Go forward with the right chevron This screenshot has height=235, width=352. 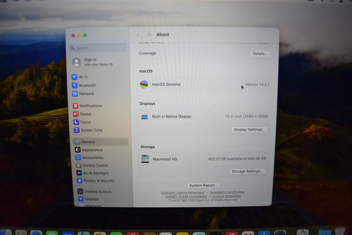click(149, 35)
